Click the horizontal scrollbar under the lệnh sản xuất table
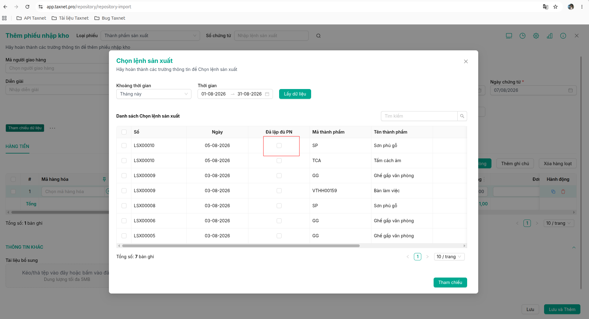The image size is (589, 319). pyautogui.click(x=241, y=246)
